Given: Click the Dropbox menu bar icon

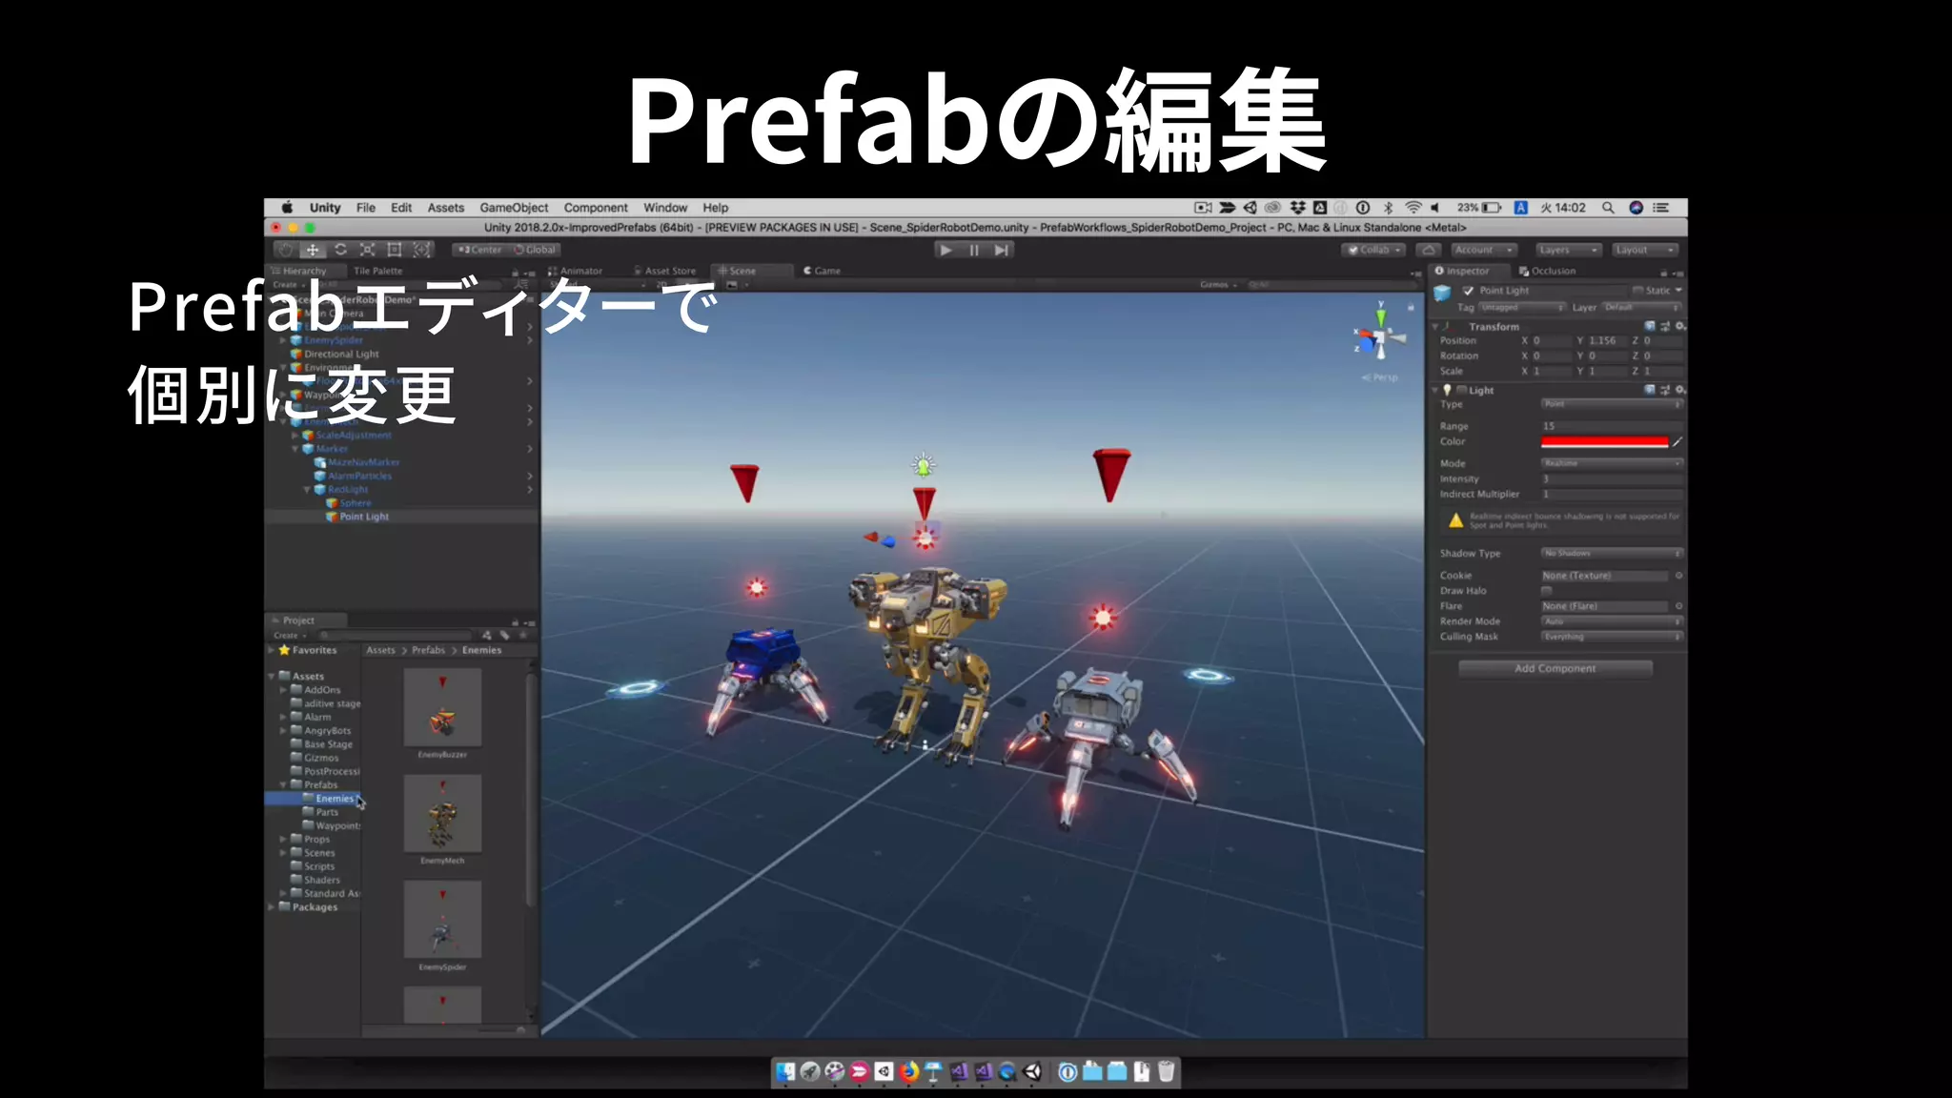Looking at the screenshot, I should [1297, 208].
